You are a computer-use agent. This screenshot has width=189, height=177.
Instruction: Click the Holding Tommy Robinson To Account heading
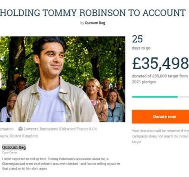point(93,13)
